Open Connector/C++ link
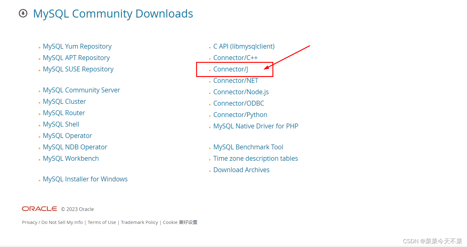This screenshot has height=247, width=467. coord(236,58)
